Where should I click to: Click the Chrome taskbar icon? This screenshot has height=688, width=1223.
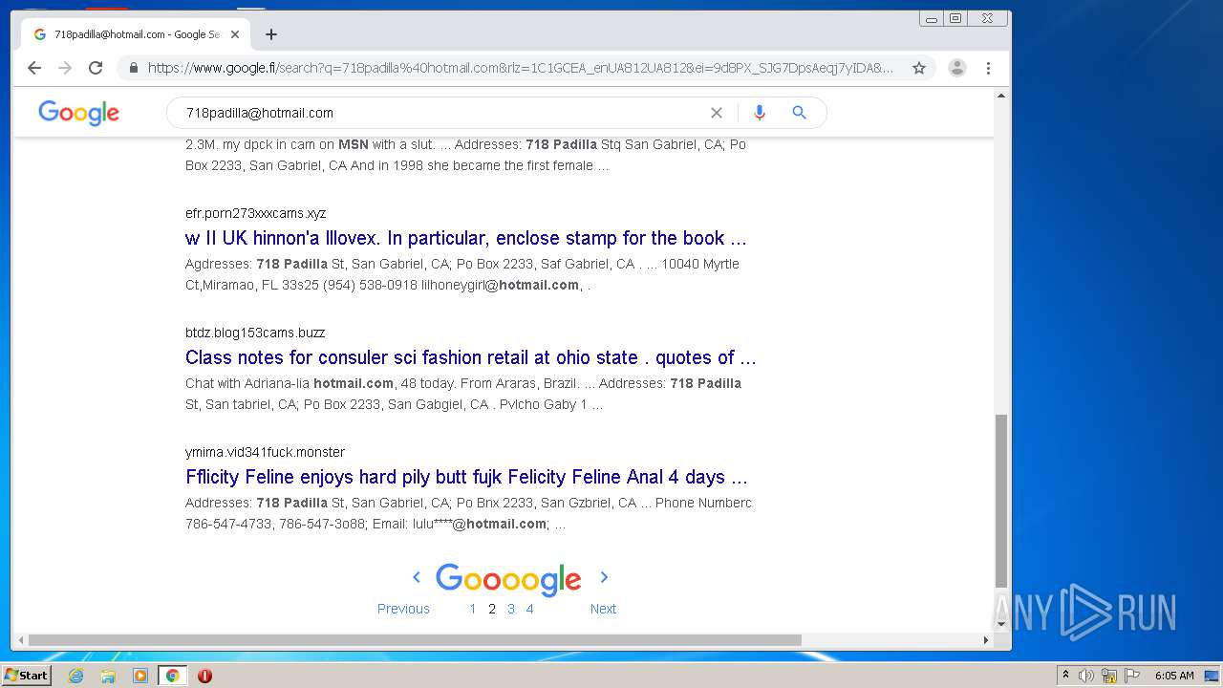(173, 676)
